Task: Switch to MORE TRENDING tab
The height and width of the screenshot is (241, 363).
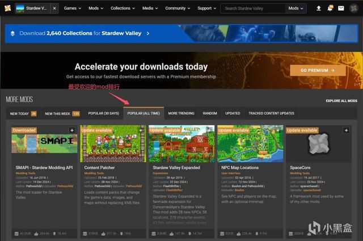Action: (x=181, y=113)
